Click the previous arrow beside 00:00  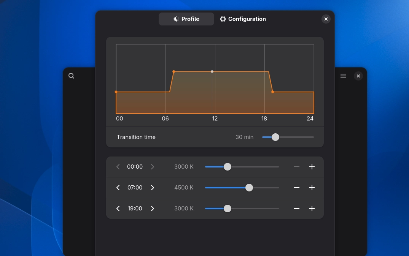118,167
